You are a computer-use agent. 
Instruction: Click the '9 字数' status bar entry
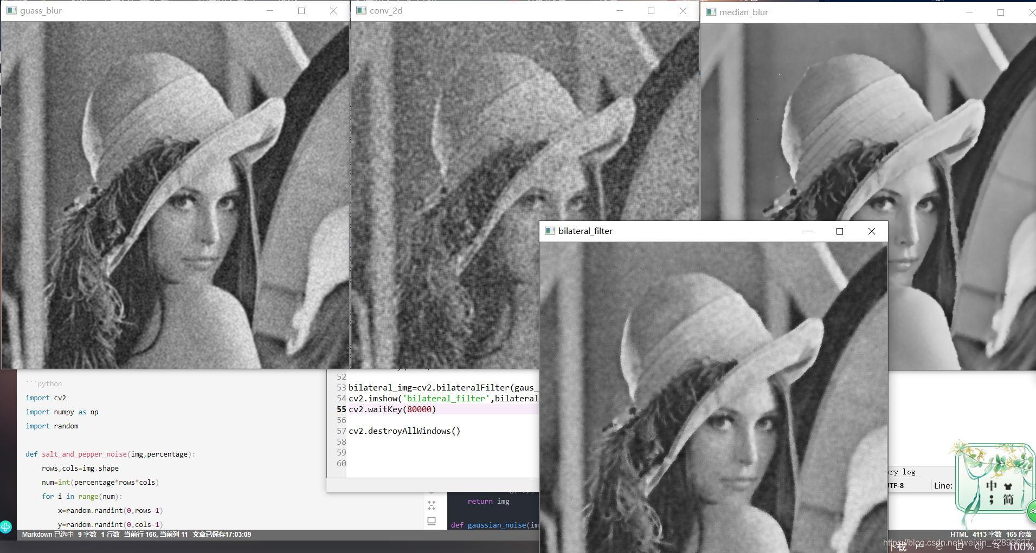point(87,535)
